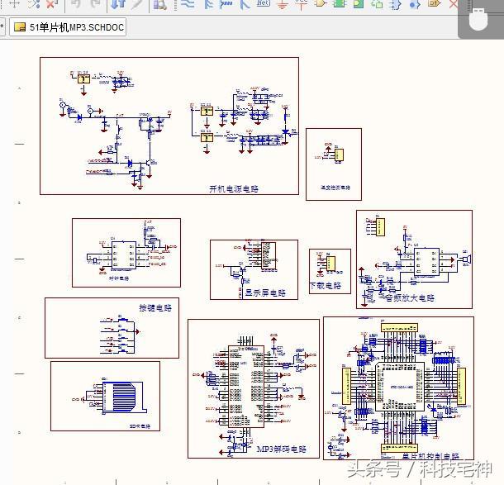The width and height of the screenshot is (504, 485).
Task: Select the yellow connector in the 下载电路 block
Action: tap(330, 263)
